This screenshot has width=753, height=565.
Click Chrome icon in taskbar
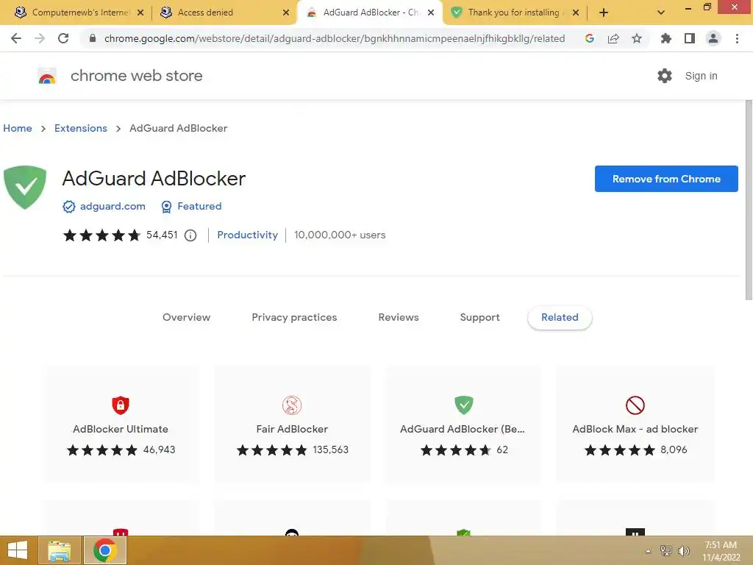[105, 550]
